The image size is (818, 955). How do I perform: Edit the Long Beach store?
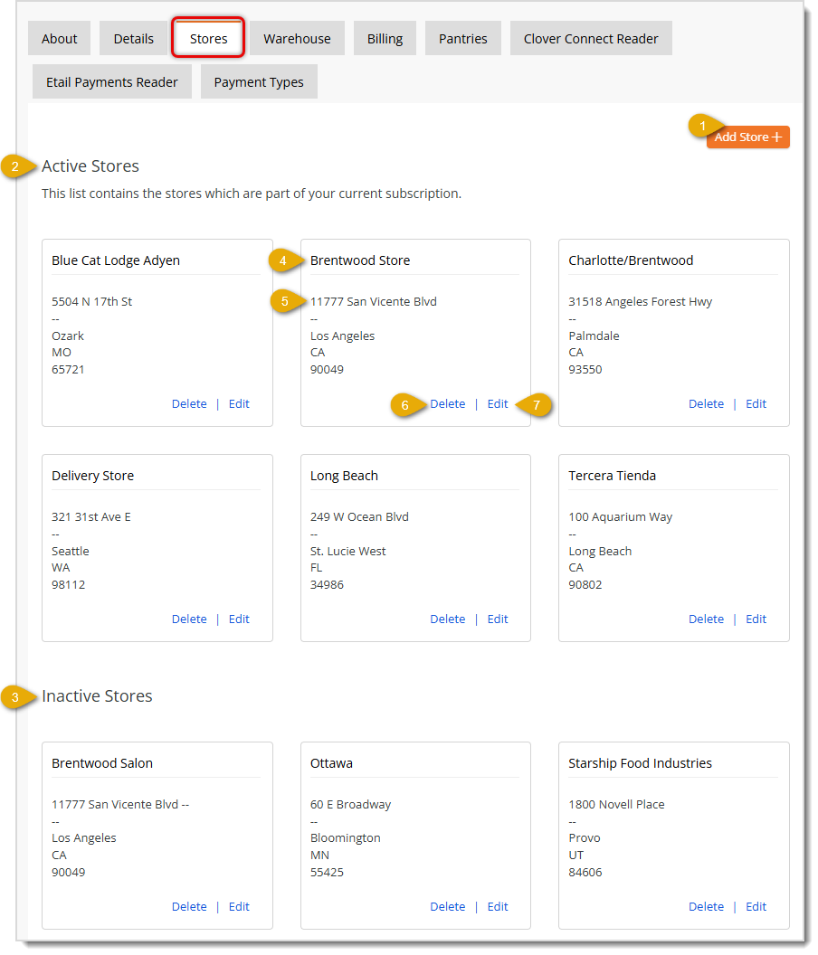tap(498, 619)
